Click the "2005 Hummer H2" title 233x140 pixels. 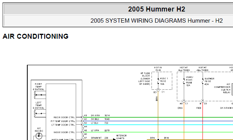(156, 9)
